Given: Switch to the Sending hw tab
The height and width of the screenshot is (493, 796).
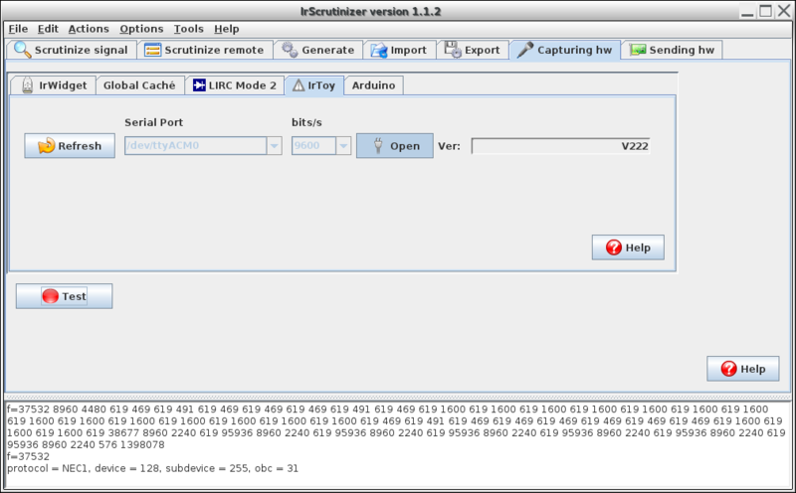Looking at the screenshot, I should [x=674, y=50].
